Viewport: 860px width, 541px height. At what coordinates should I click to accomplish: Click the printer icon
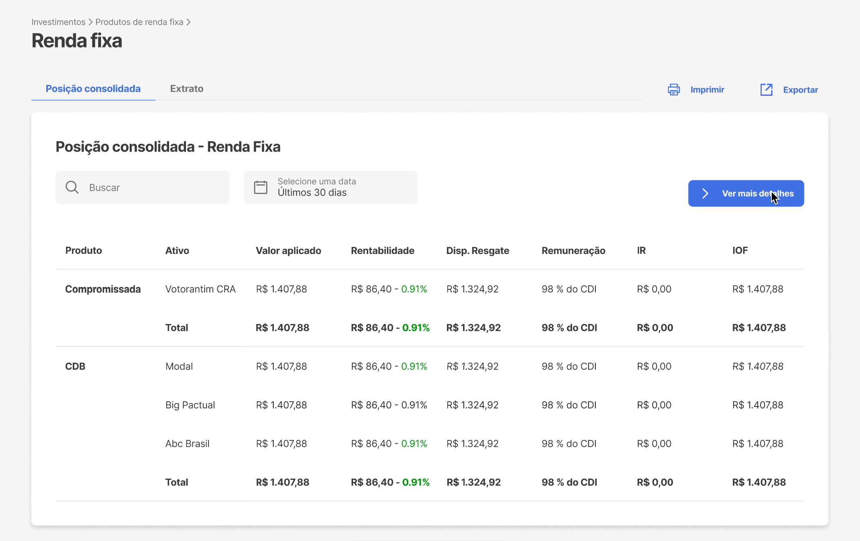point(674,89)
